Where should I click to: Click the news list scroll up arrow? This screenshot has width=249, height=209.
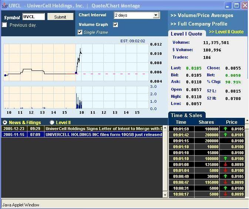pyautogui.click(x=165, y=128)
